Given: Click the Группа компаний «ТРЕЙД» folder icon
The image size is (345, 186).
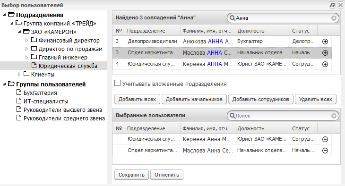Looking at the screenshot, I should click(x=19, y=23).
